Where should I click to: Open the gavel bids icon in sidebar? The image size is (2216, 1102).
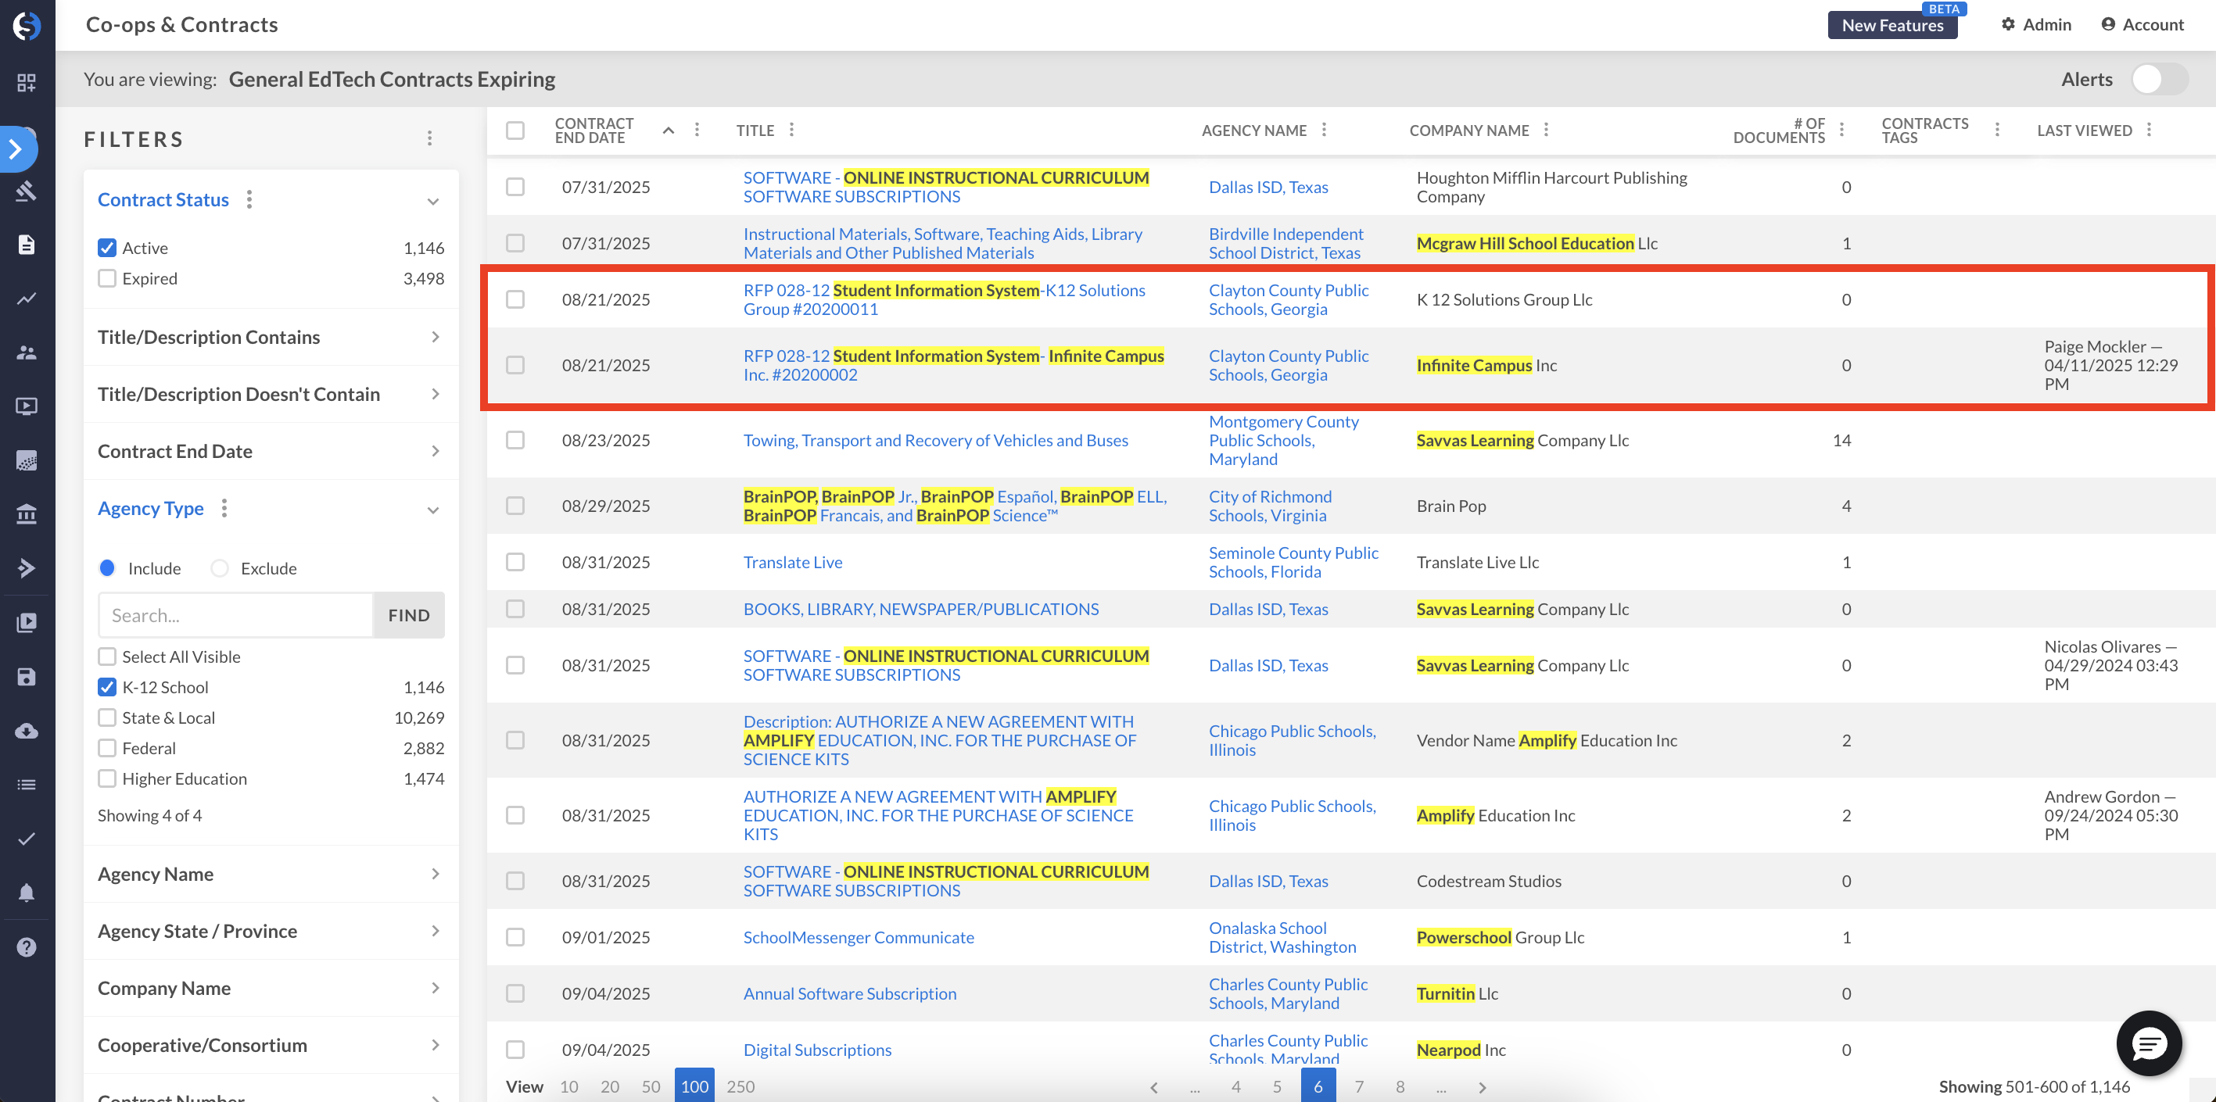[26, 191]
